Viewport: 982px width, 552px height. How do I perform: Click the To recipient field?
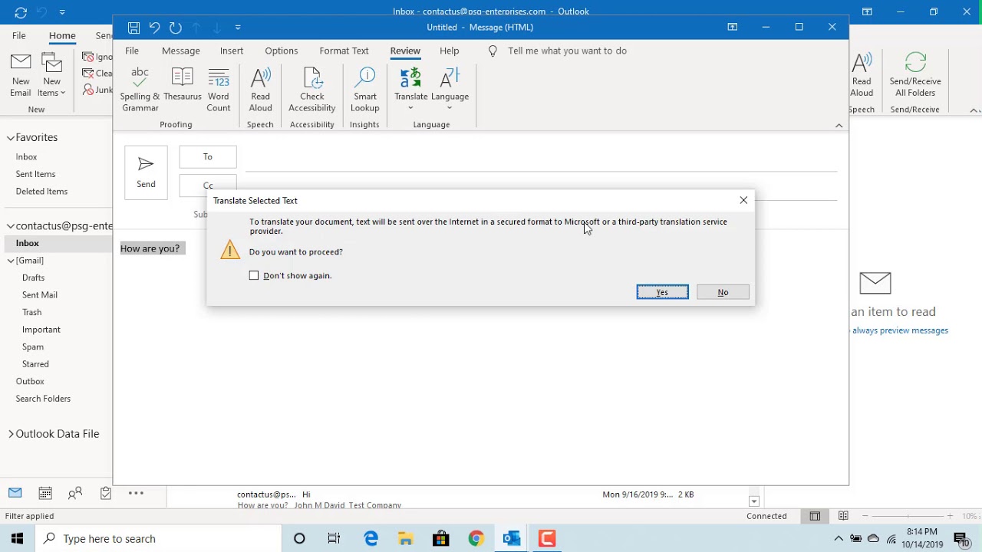541,157
